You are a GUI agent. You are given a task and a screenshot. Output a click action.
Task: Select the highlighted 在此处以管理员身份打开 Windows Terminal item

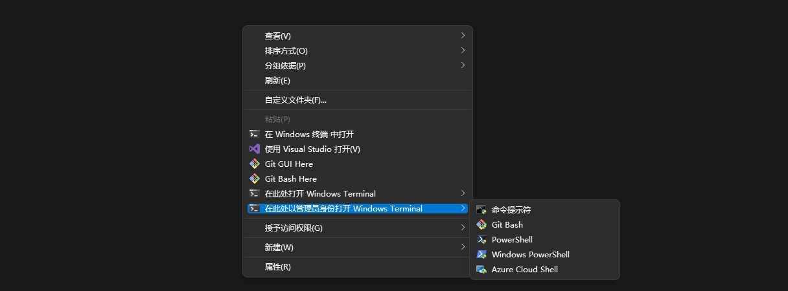[343, 208]
